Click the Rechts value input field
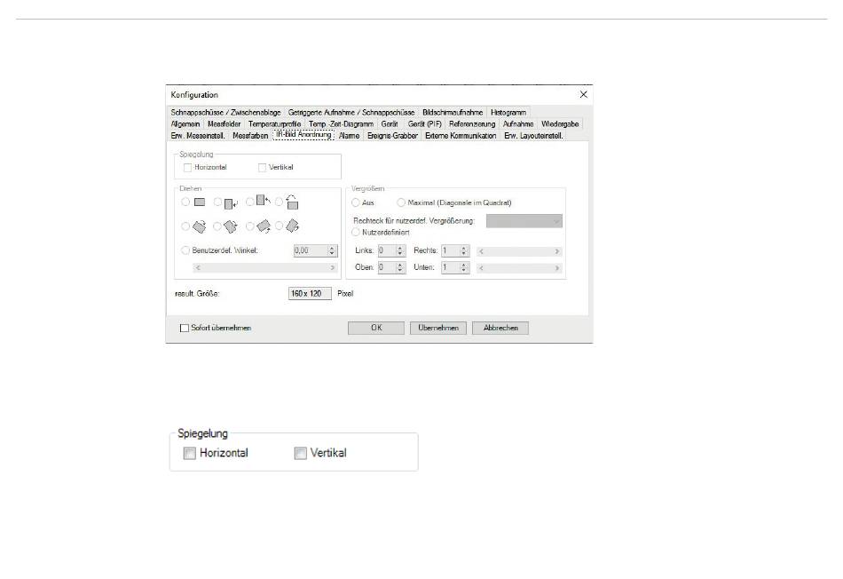The image size is (843, 579). point(451,250)
